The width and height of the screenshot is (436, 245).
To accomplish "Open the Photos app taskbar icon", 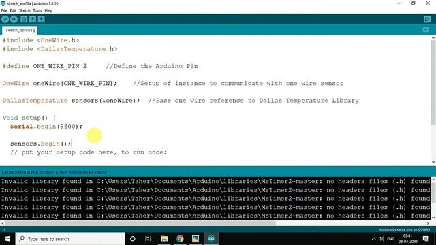I will point(196,239).
